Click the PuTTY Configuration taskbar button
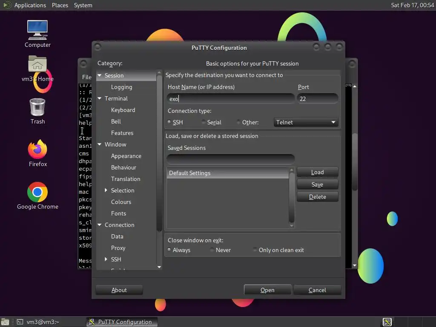 click(x=121, y=322)
